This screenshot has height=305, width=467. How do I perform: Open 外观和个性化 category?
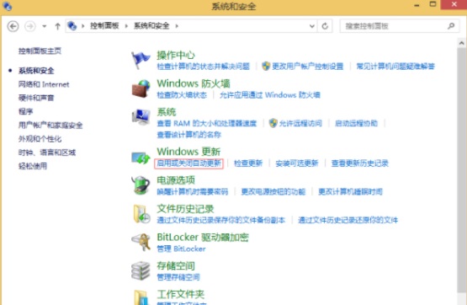click(40, 139)
